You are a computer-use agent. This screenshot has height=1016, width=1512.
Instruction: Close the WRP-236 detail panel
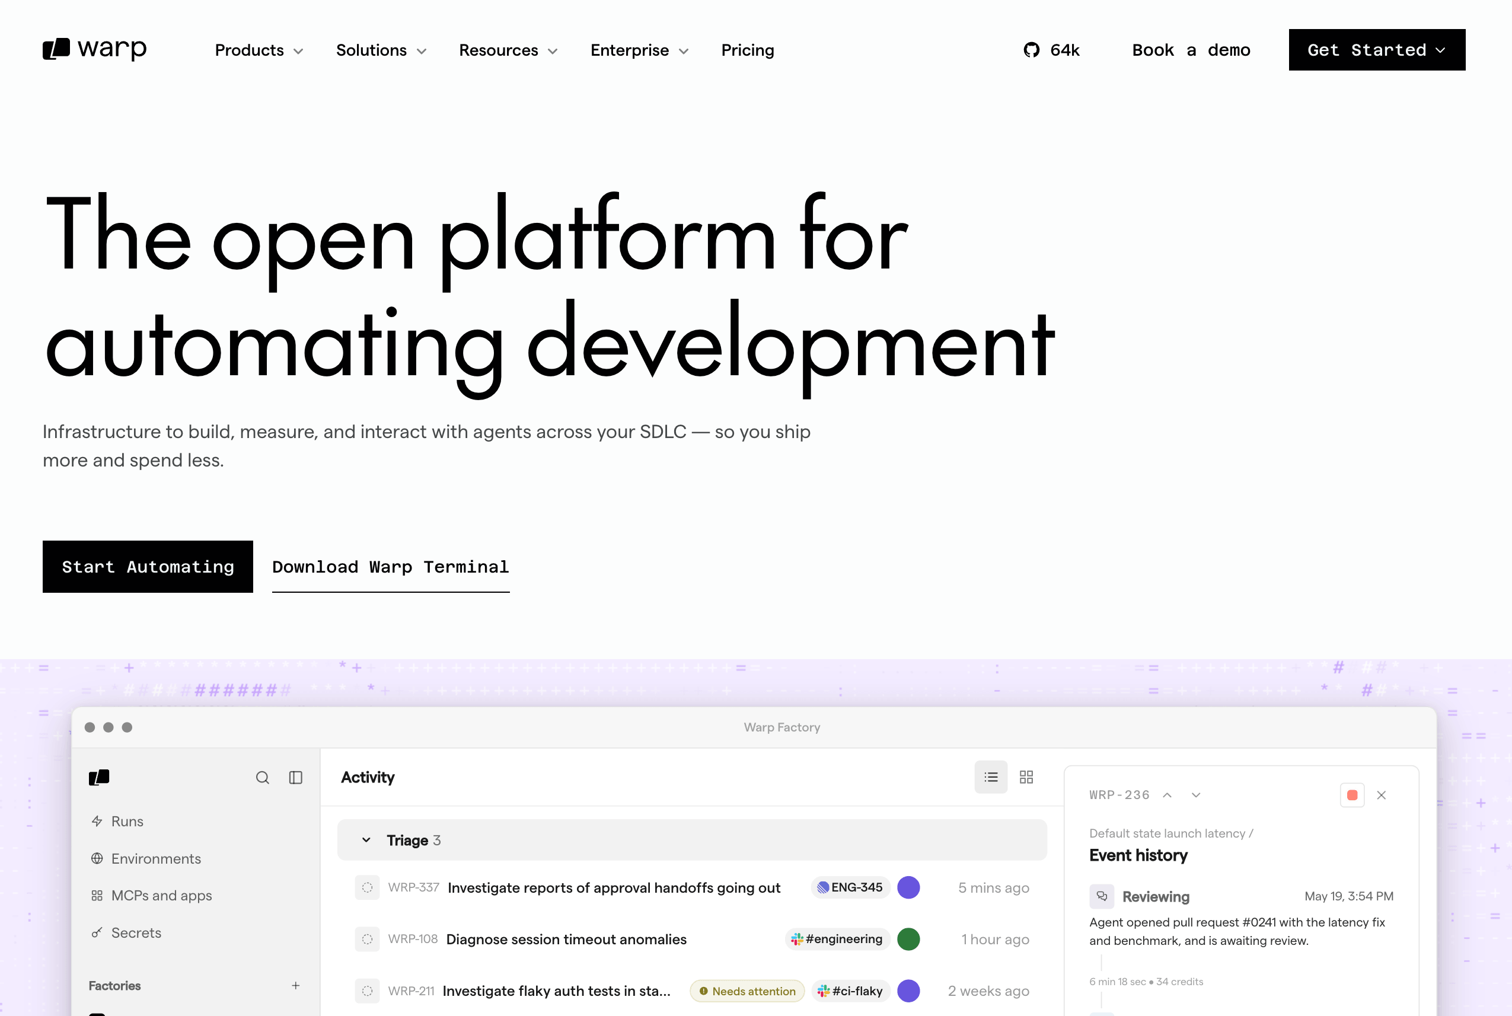1382,795
